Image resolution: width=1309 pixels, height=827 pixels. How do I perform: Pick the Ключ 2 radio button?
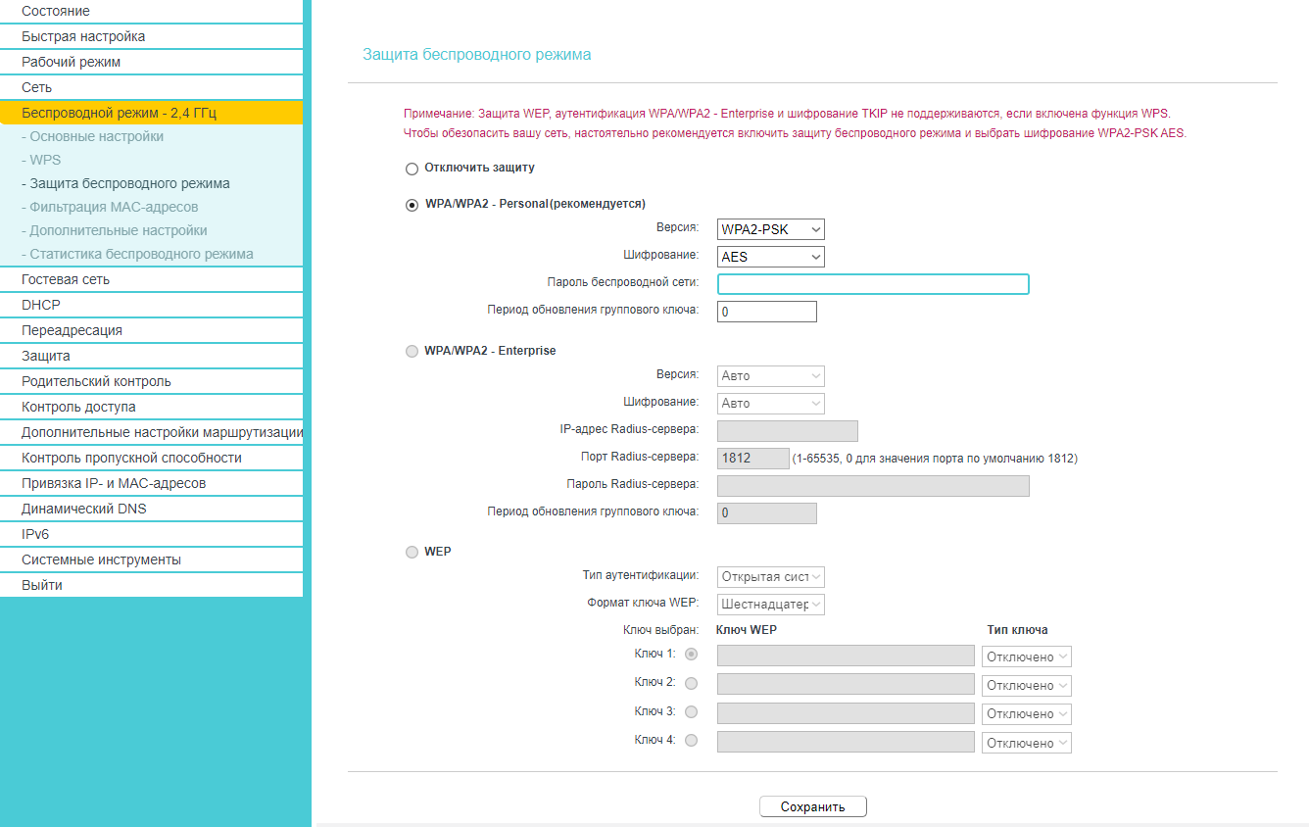692,683
